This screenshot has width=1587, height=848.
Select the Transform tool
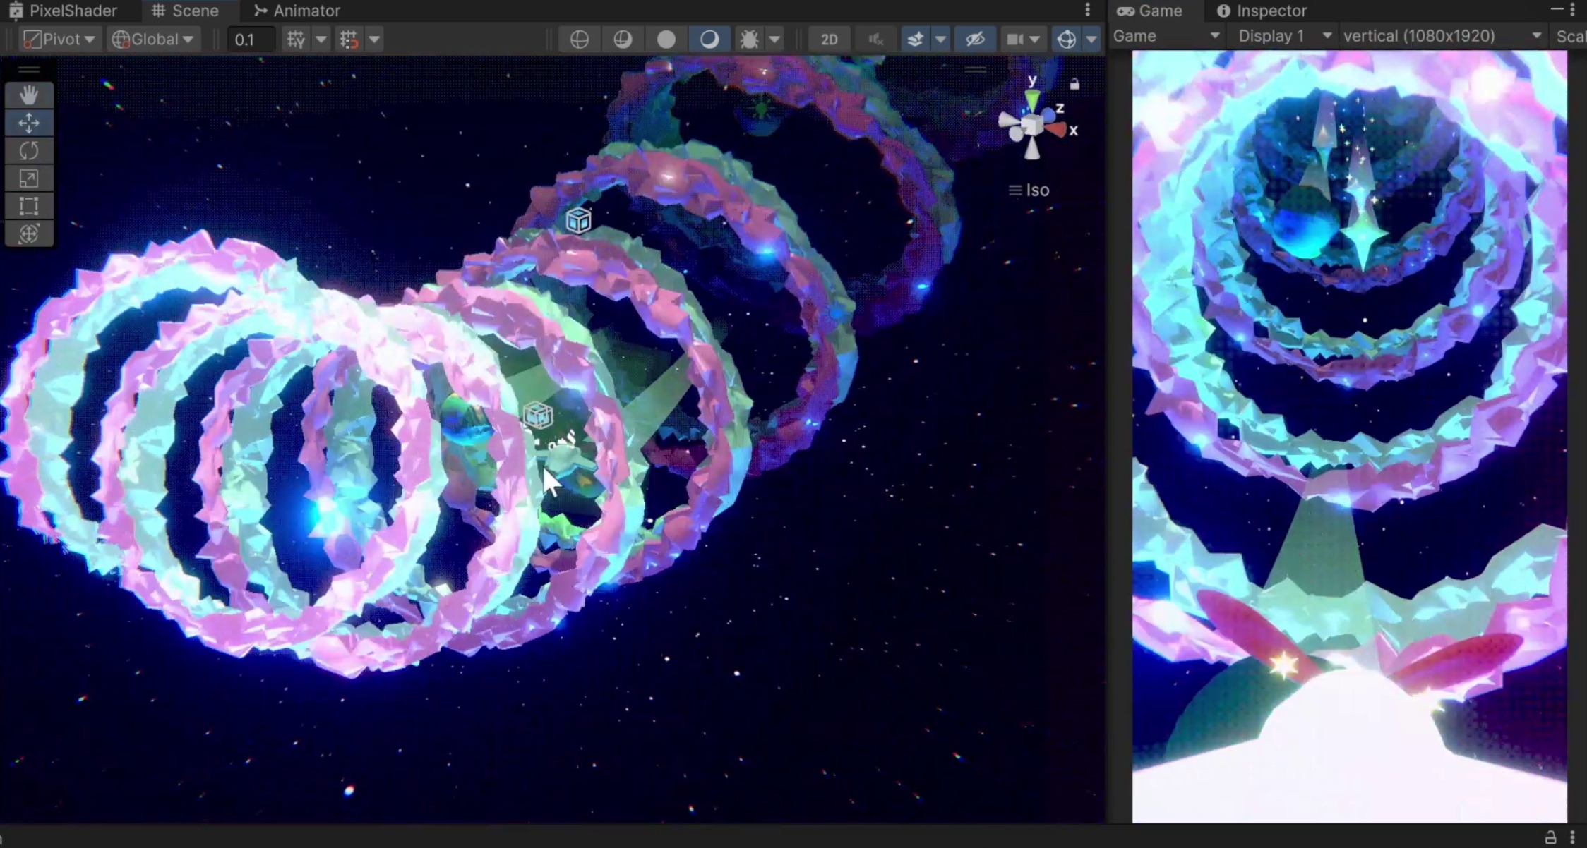29,234
